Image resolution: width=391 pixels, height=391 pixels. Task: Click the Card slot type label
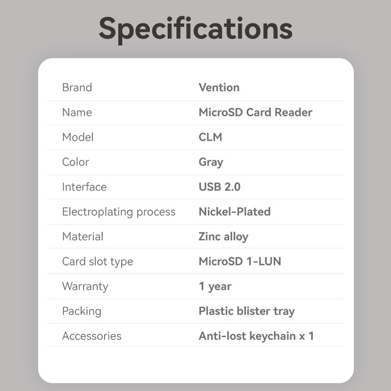(x=97, y=261)
